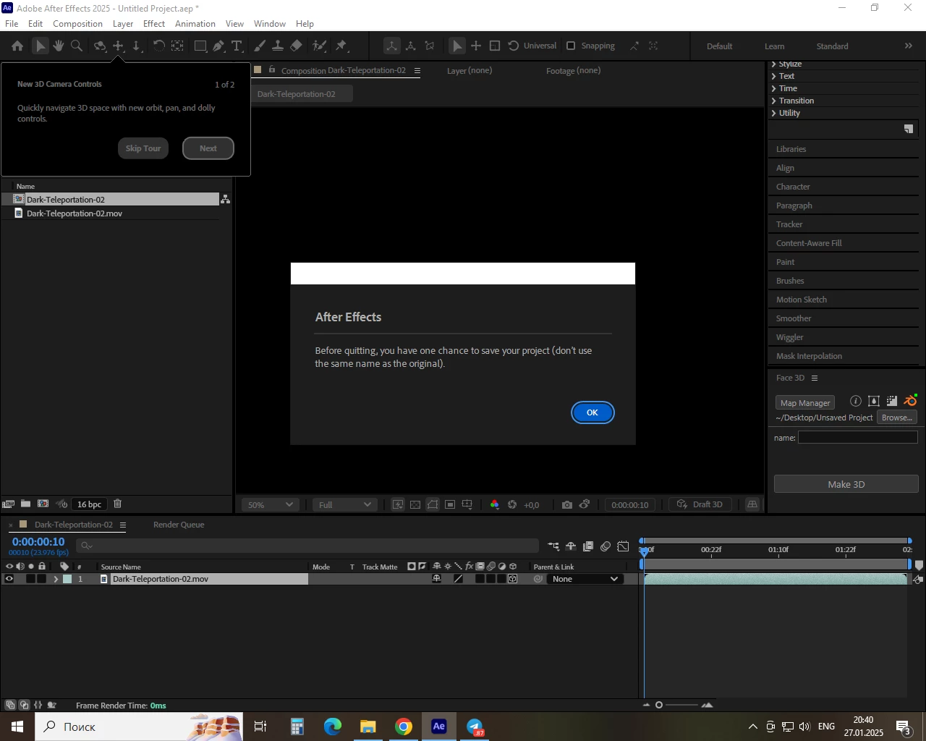Click the current time indicator in timeline
The height and width of the screenshot is (741, 926).
pos(645,552)
